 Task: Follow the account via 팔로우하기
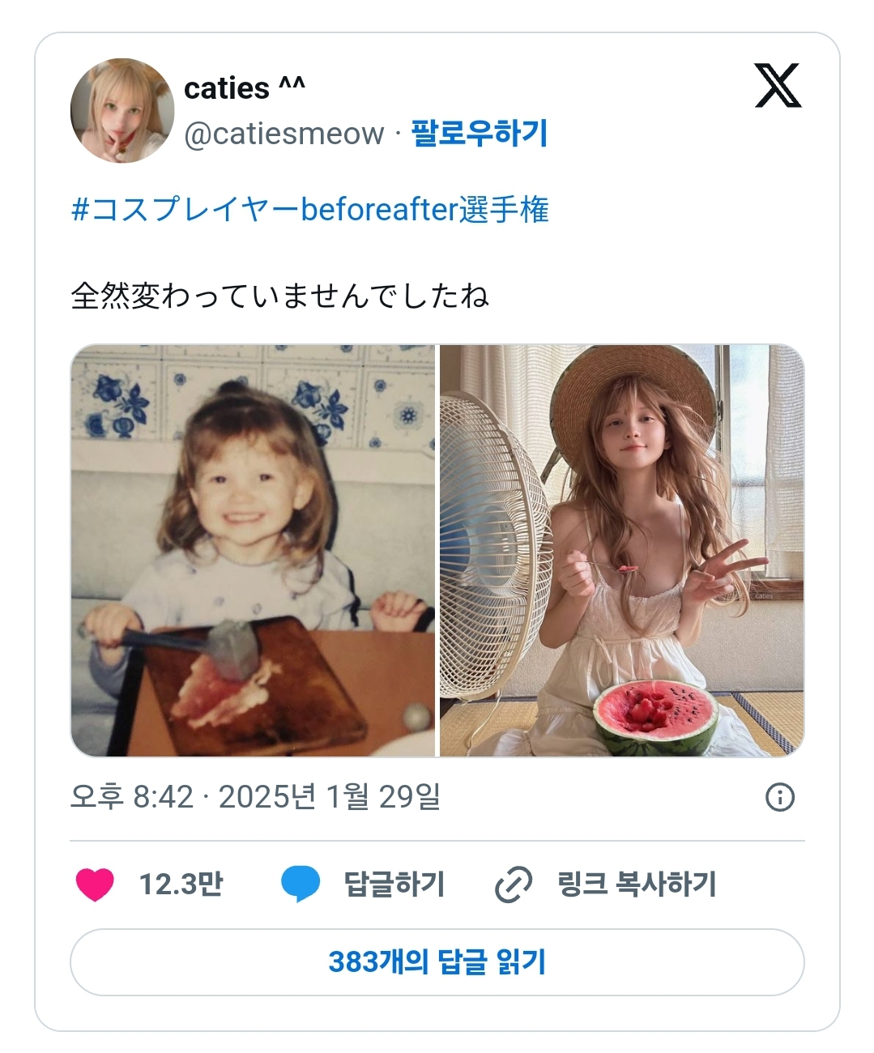480,133
